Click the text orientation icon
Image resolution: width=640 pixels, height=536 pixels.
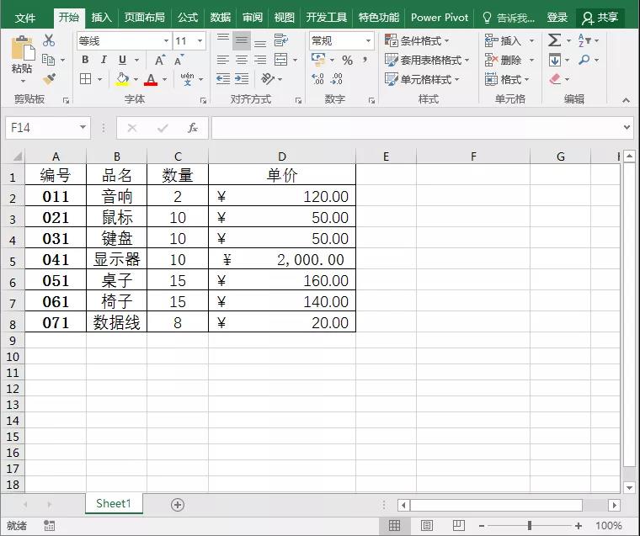click(x=268, y=78)
